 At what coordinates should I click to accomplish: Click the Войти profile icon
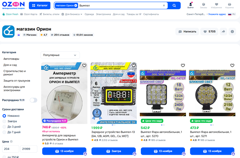pyautogui.click(x=190, y=5)
